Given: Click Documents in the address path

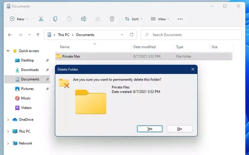Looking at the screenshot, I should pyautogui.click(x=85, y=35).
